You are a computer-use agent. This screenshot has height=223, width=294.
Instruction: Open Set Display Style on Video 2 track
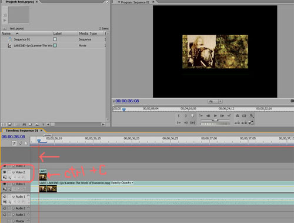pyautogui.click(x=5, y=178)
